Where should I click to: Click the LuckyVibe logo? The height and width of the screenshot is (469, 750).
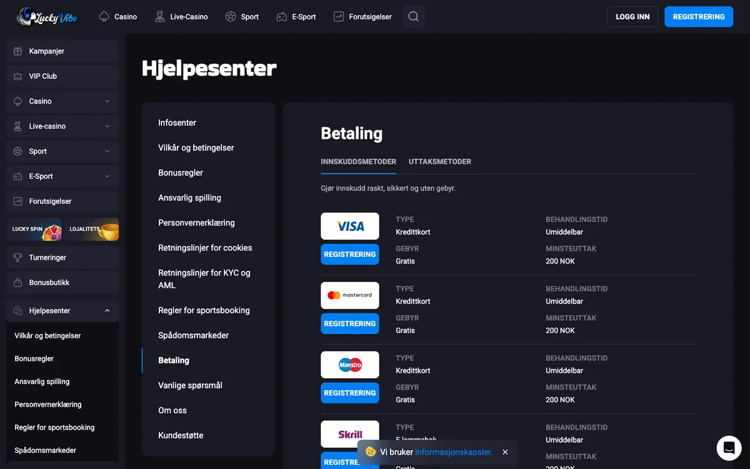(x=47, y=17)
